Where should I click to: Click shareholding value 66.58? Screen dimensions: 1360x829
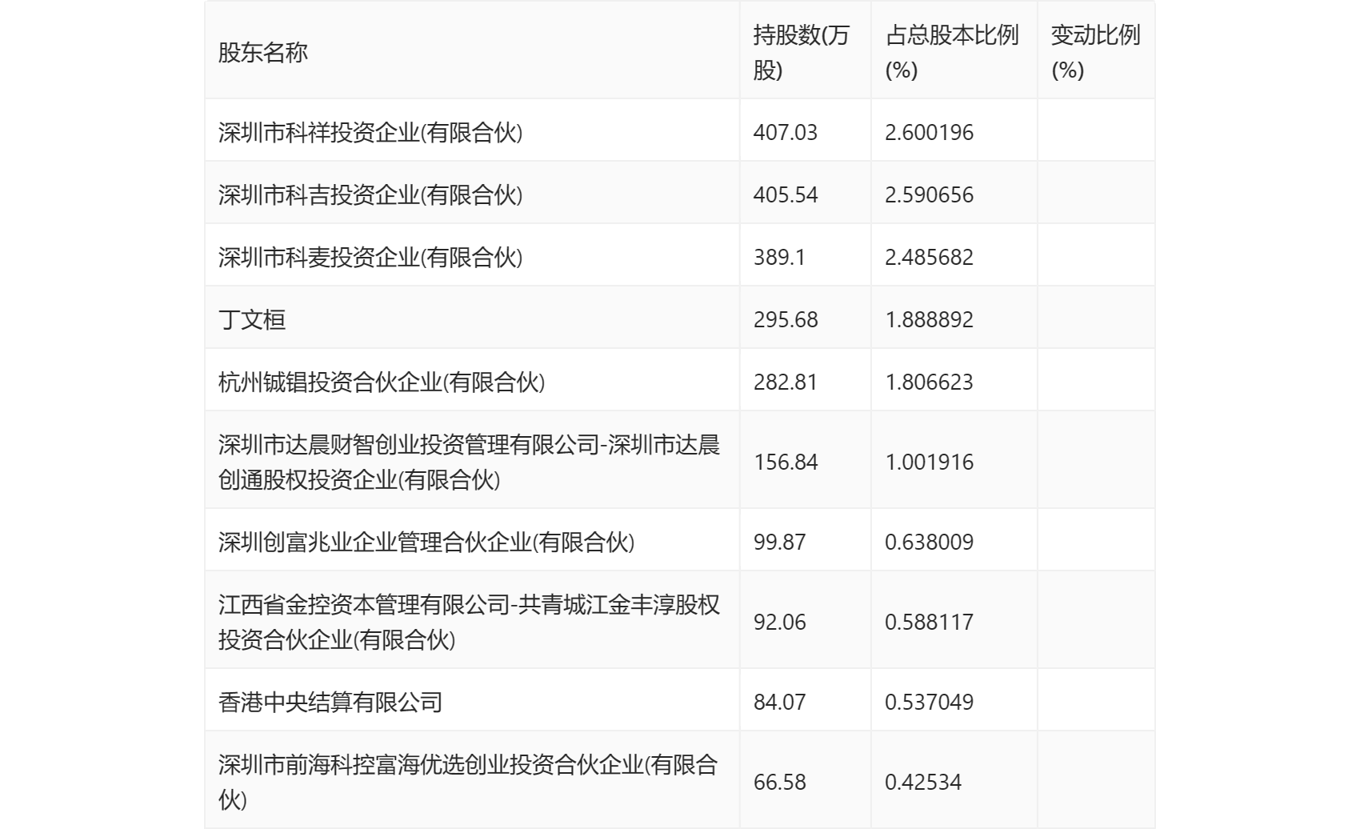779,782
